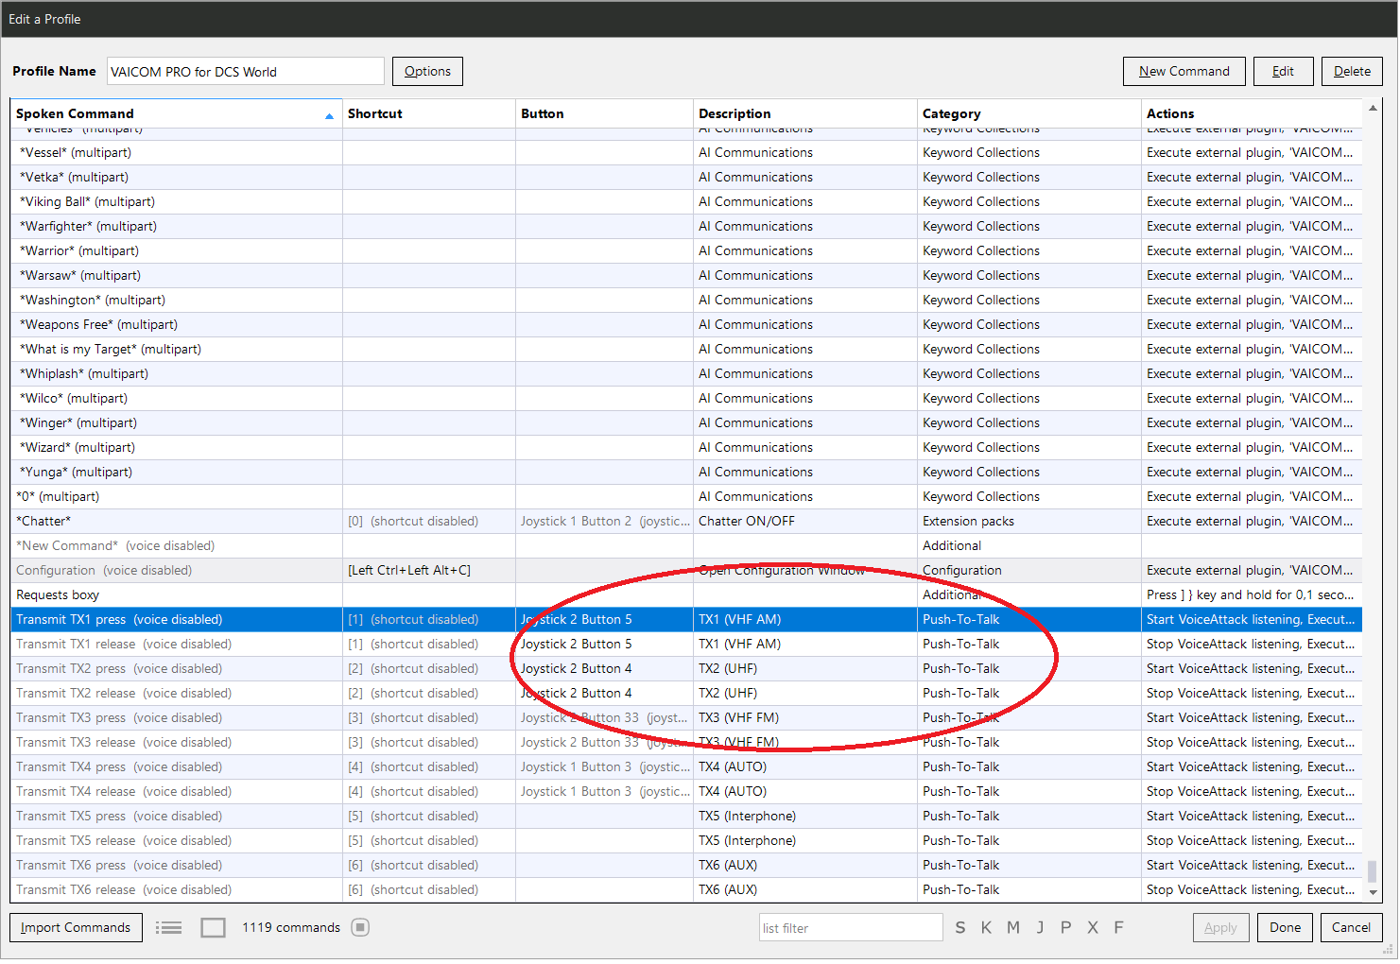Toggle the S filter letter
Screen dimensions: 1400x964
960,928
